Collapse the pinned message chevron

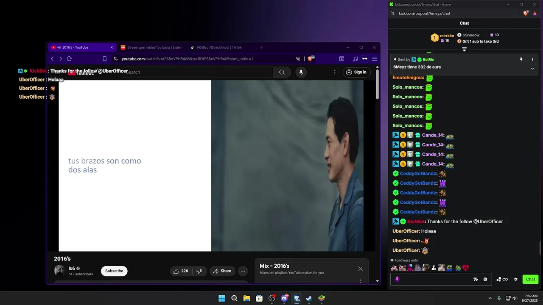point(532,68)
